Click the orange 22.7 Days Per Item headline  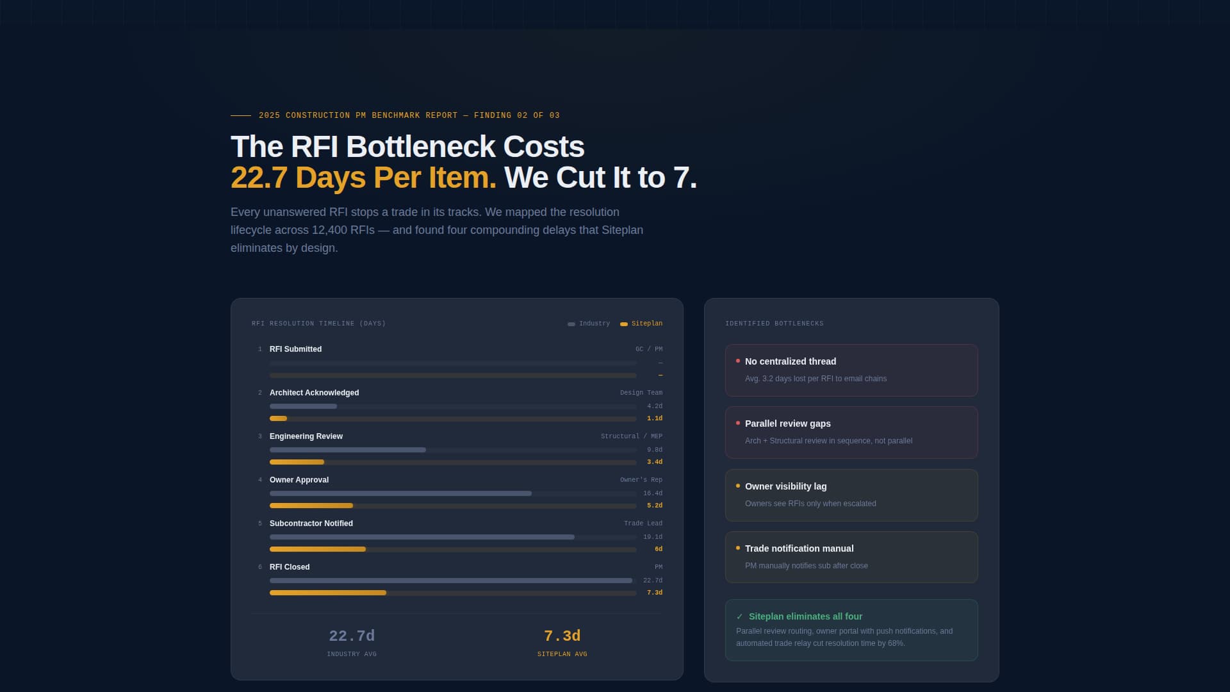click(363, 177)
